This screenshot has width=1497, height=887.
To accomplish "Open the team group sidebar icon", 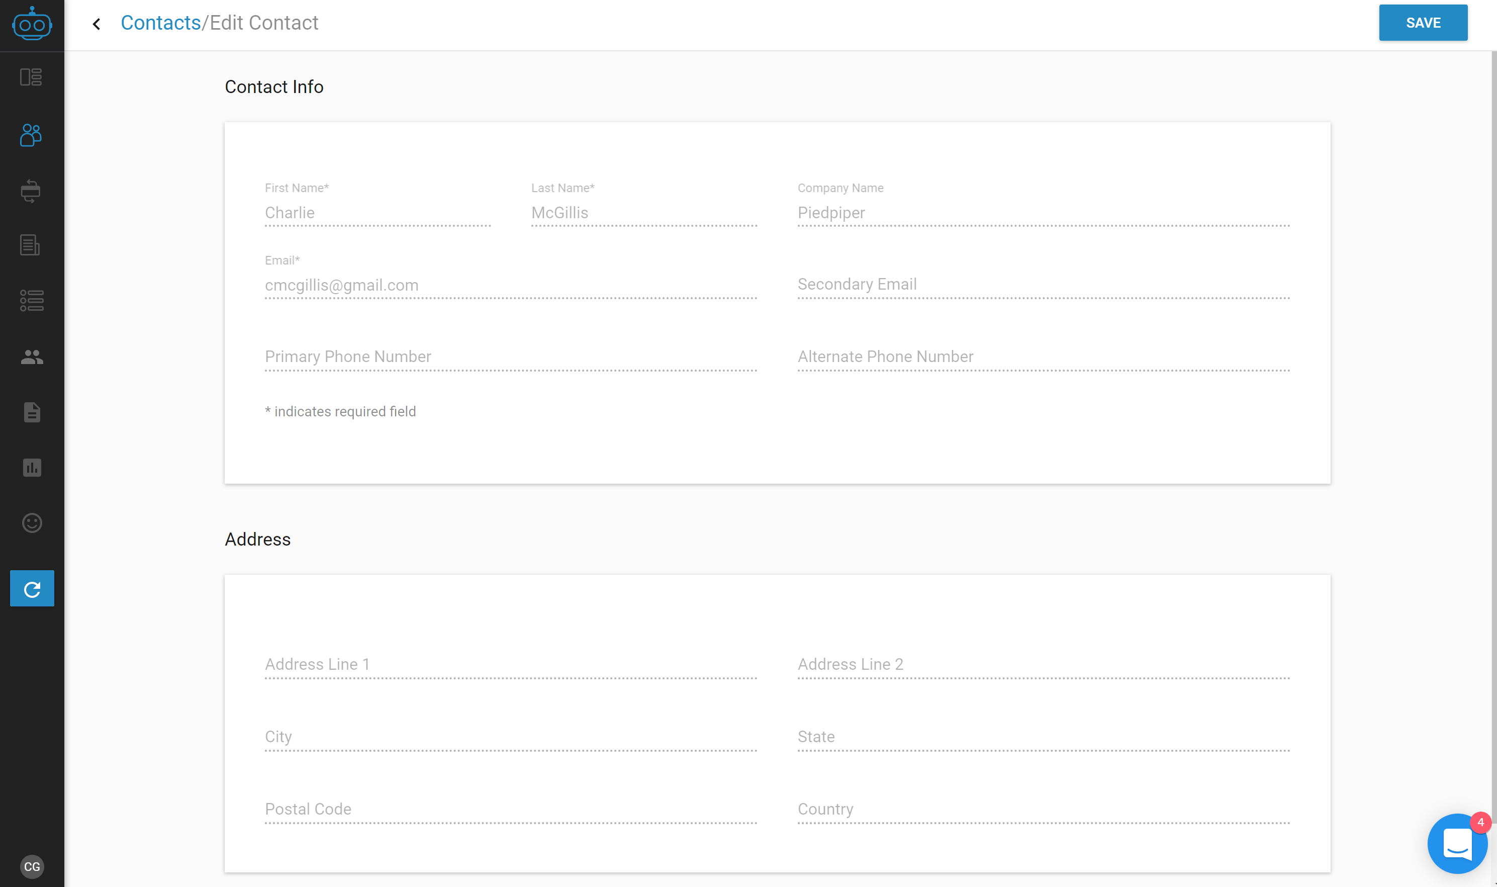I will pyautogui.click(x=32, y=357).
